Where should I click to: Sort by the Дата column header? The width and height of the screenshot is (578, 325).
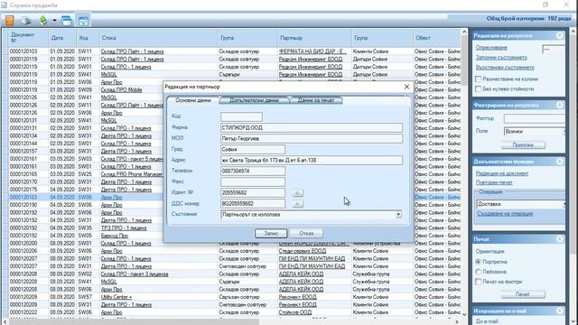[62, 38]
